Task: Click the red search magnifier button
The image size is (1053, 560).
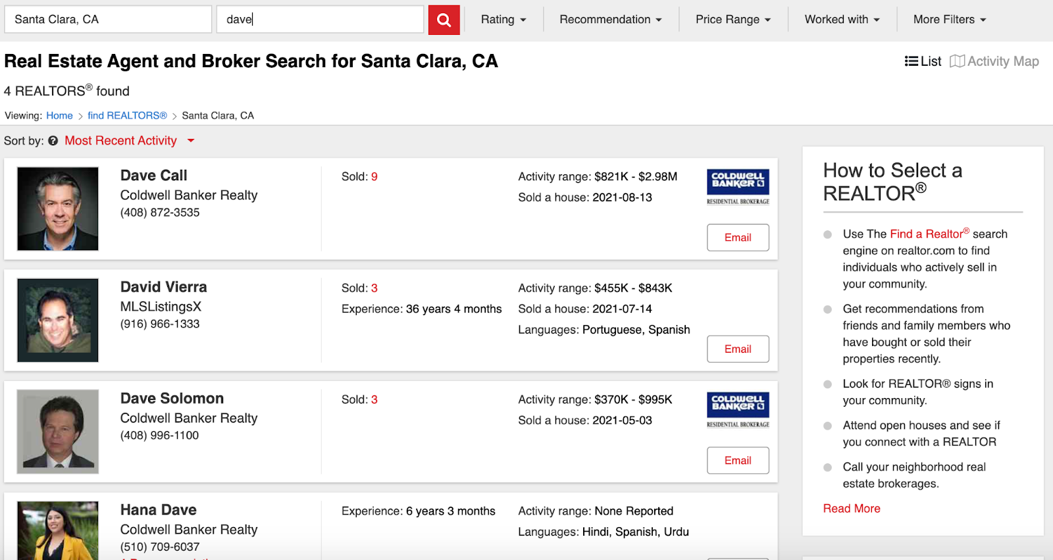Action: point(444,20)
